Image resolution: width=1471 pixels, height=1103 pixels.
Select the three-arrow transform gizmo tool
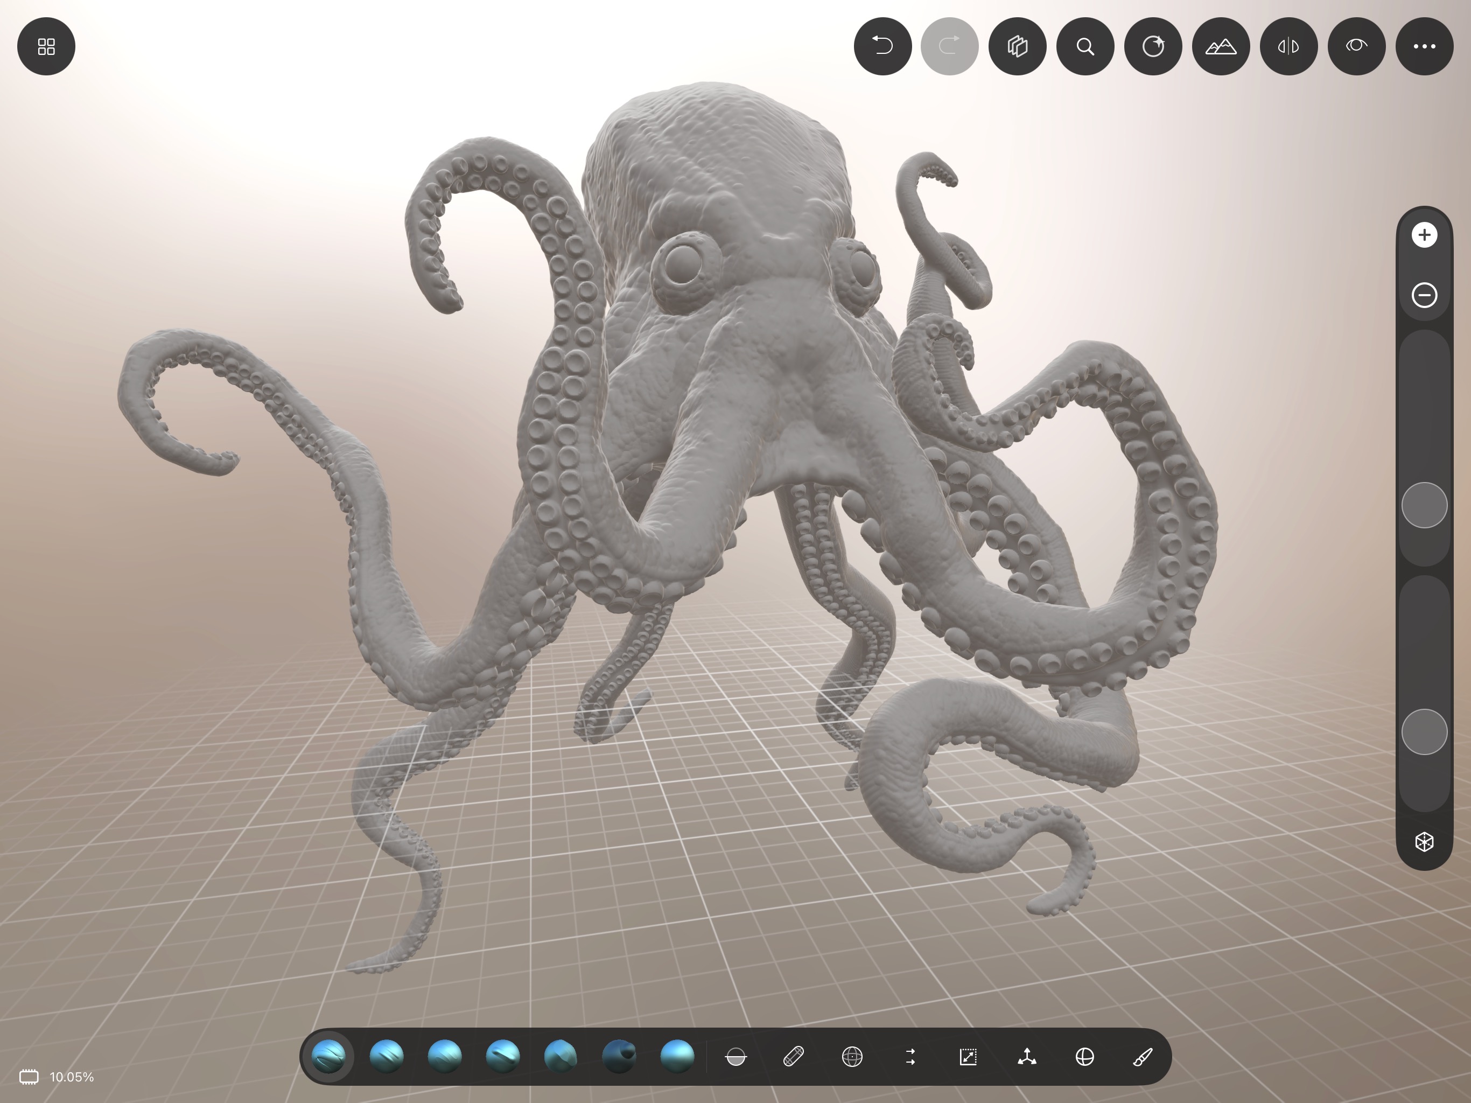pos(1027,1057)
